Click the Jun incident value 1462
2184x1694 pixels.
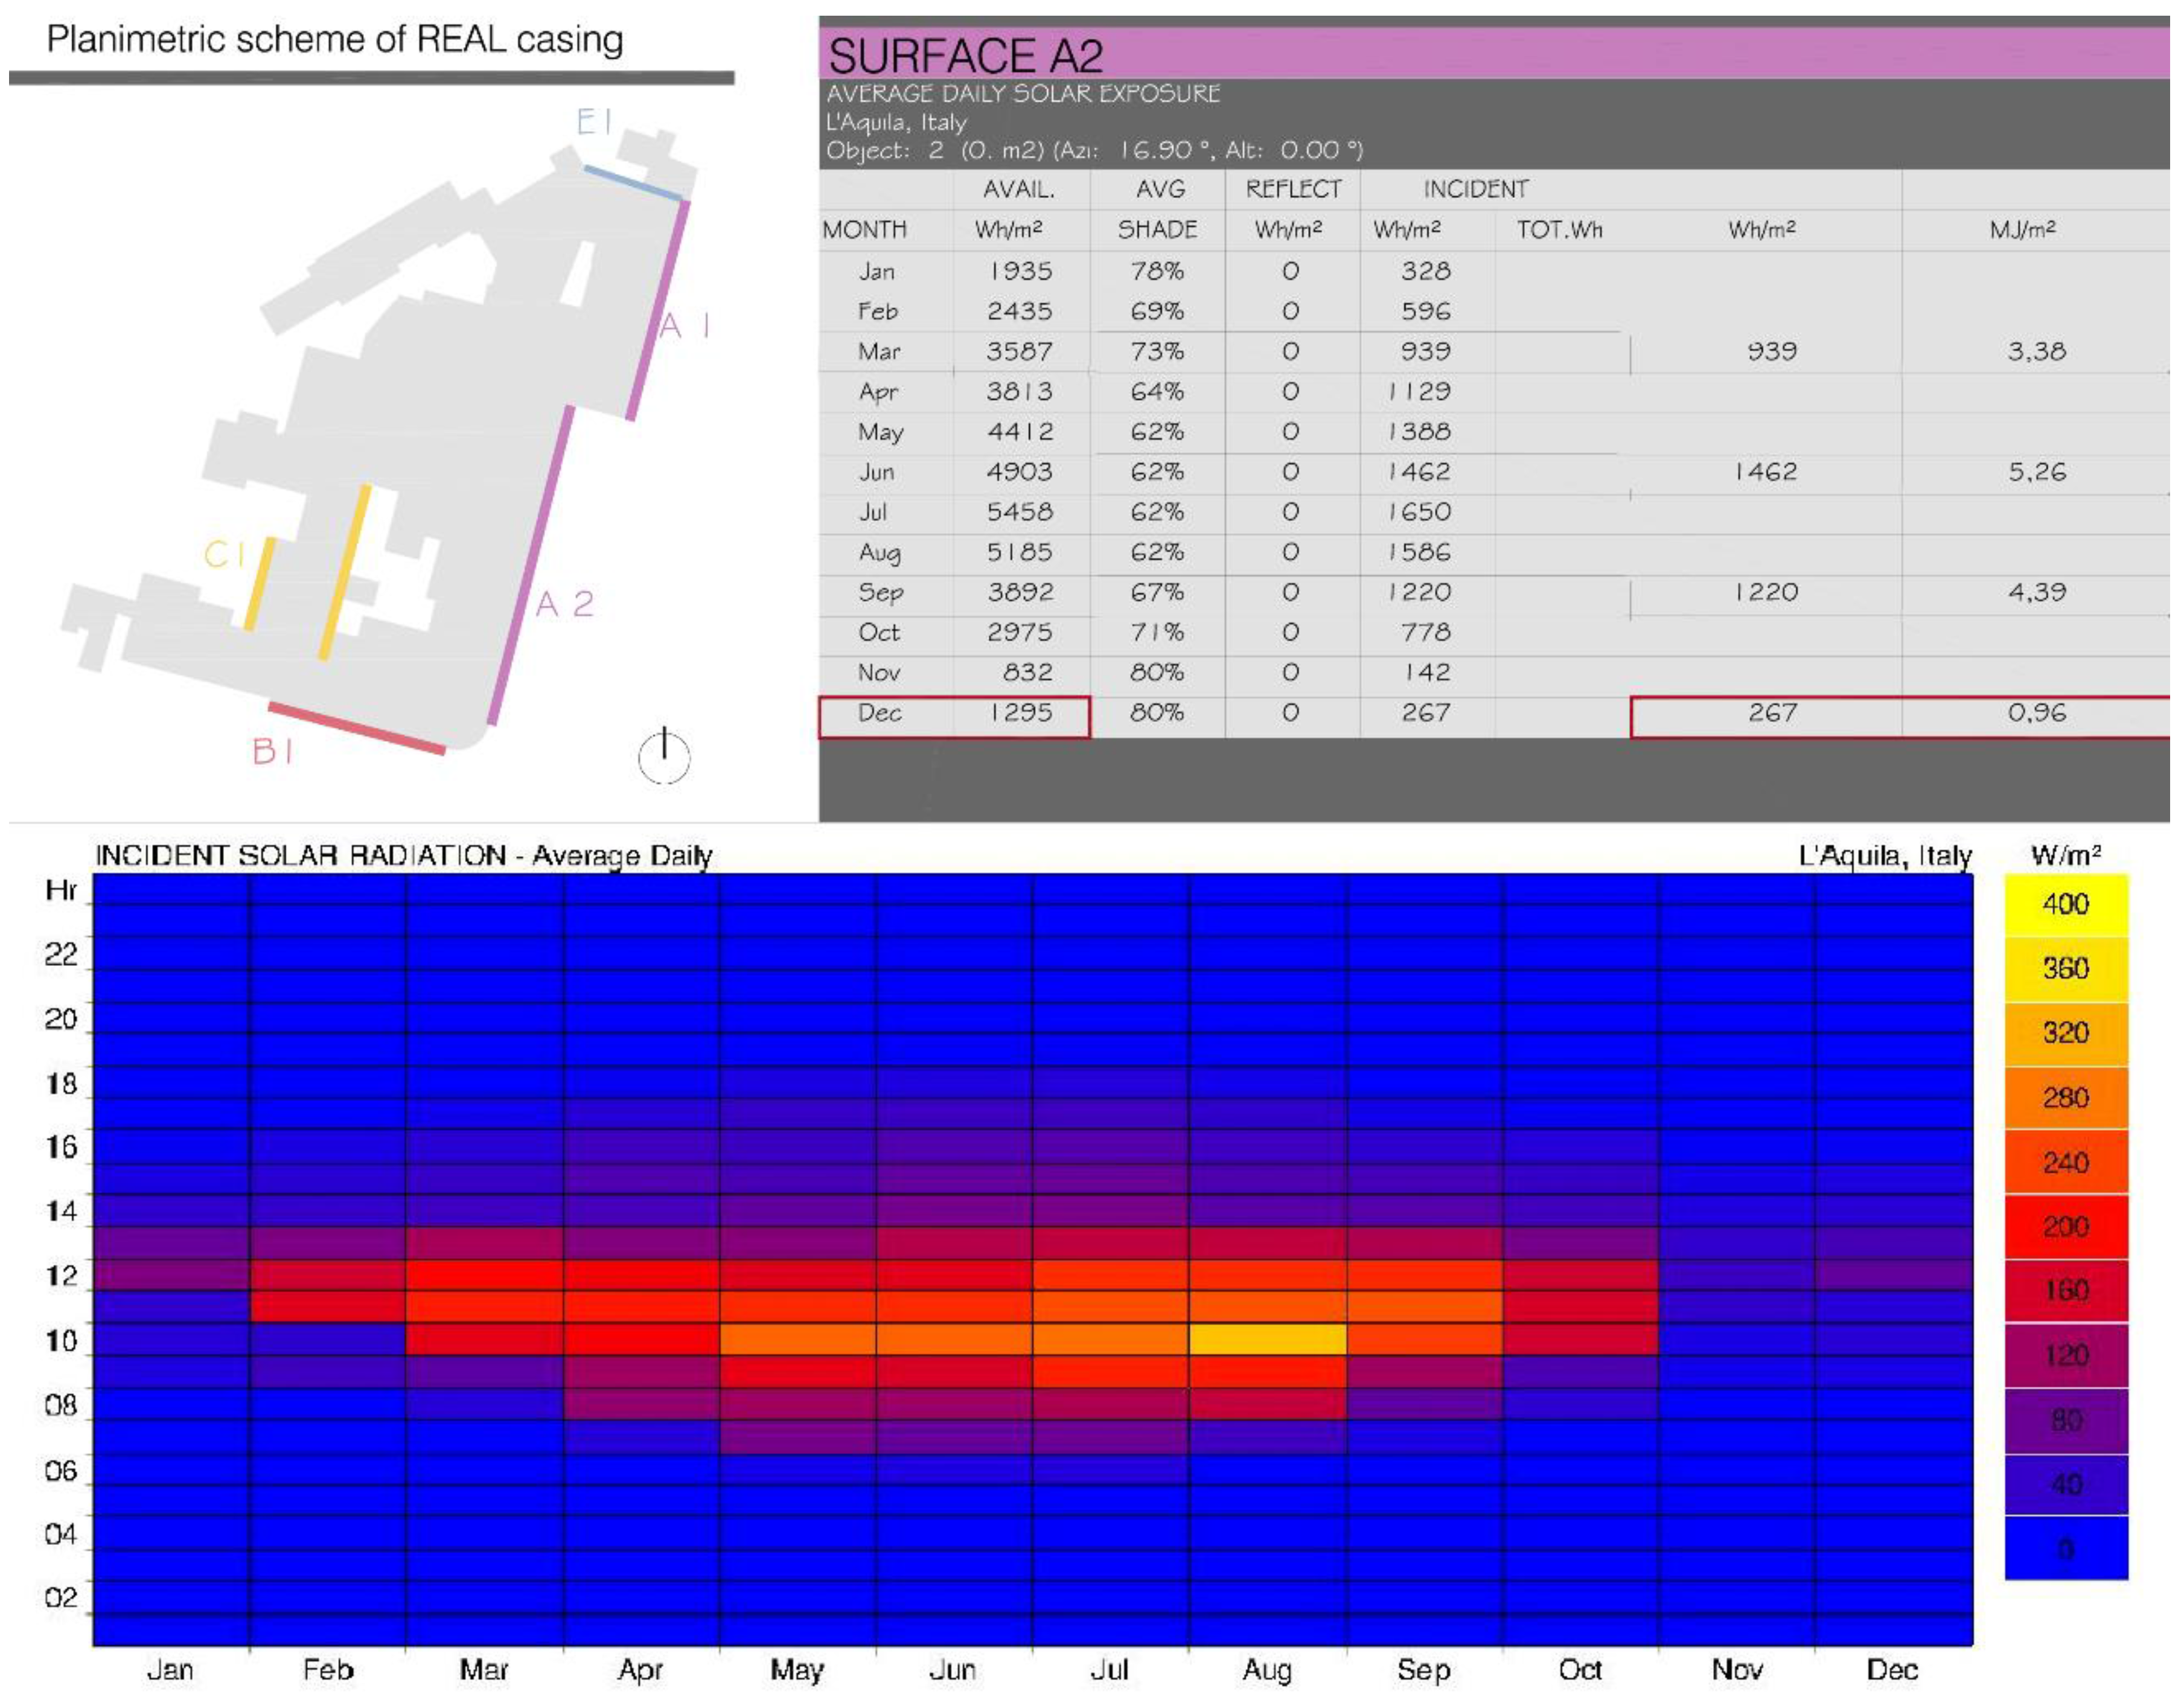pyautogui.click(x=1419, y=472)
